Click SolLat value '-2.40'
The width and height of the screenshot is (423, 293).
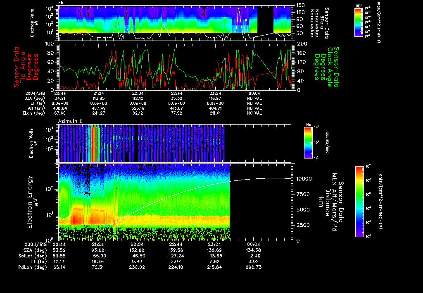[253, 256]
